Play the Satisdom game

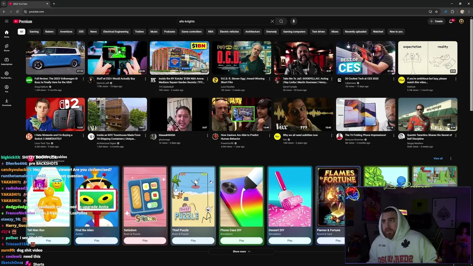pos(145,241)
